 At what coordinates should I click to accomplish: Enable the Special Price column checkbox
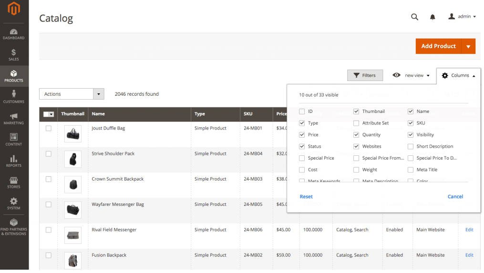pyautogui.click(x=302, y=158)
